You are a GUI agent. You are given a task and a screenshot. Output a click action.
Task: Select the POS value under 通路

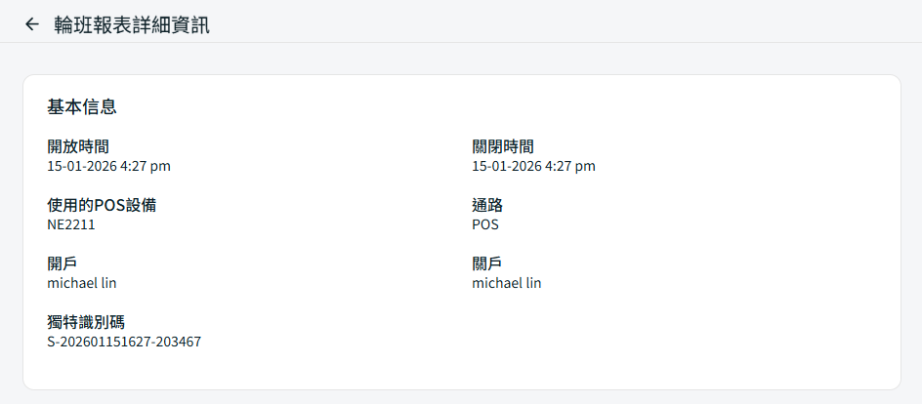pyautogui.click(x=485, y=224)
